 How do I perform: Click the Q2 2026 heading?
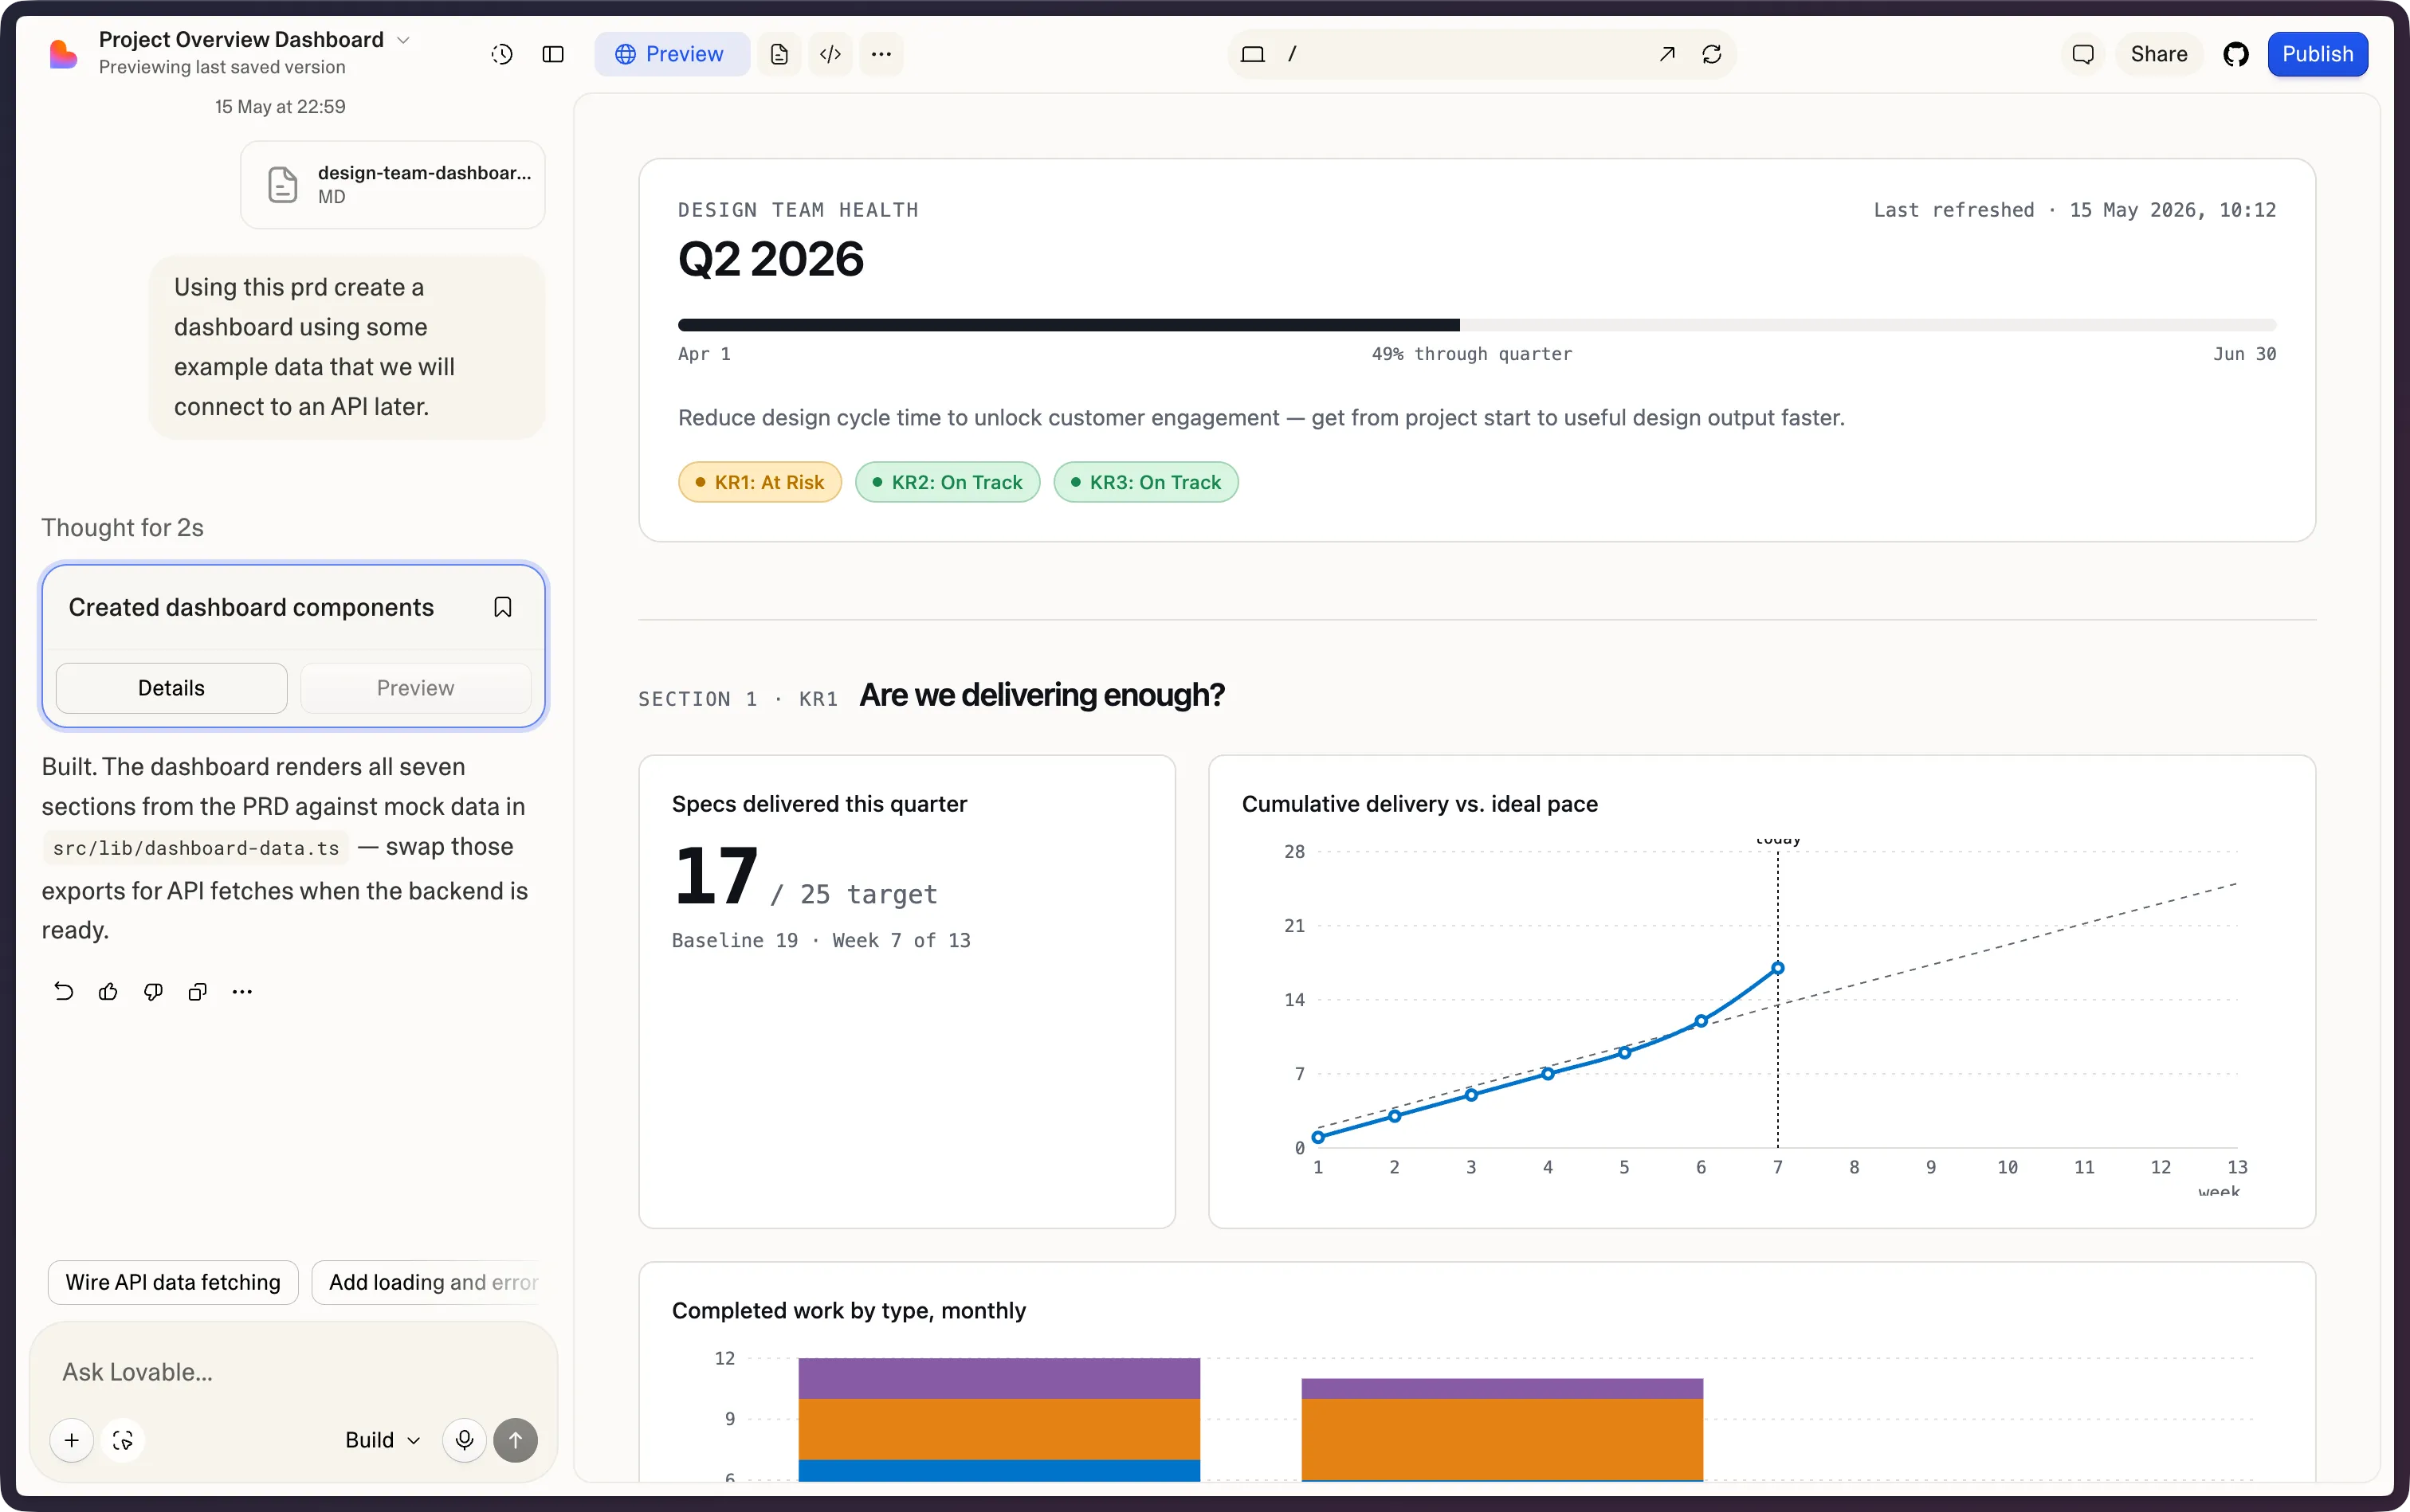771,259
